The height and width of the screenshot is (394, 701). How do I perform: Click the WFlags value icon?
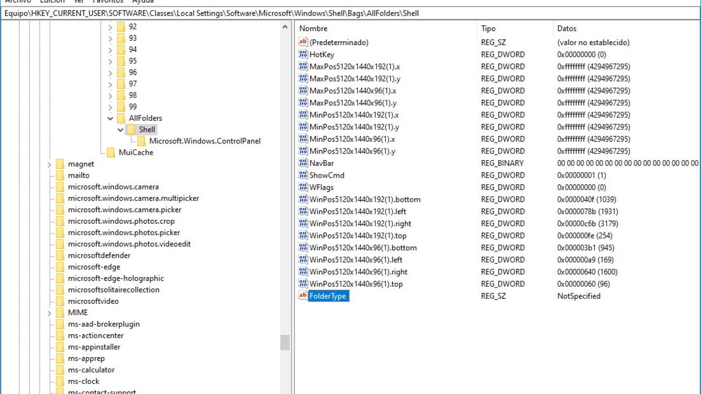pyautogui.click(x=303, y=187)
